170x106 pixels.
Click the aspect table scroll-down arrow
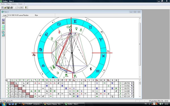140,97
